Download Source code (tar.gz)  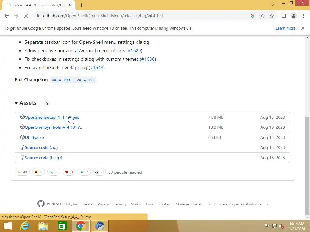point(44,158)
